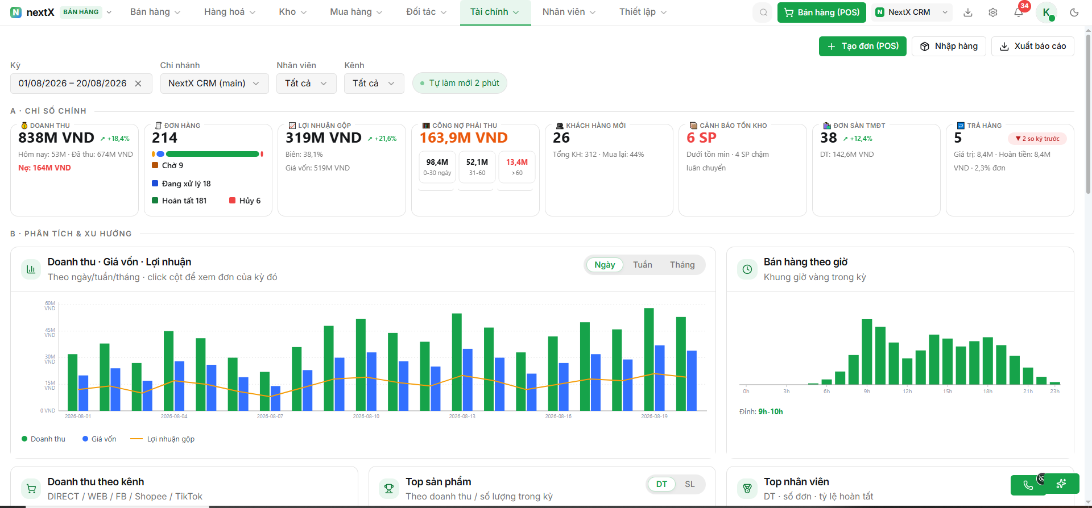This screenshot has width=1092, height=508.
Task: Select DT in Top sản phẩm
Action: 661,484
